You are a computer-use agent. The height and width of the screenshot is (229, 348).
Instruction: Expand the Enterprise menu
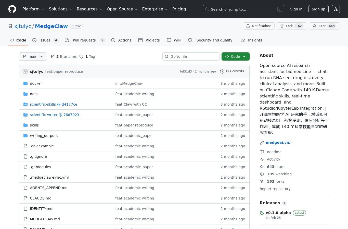[x=155, y=9]
